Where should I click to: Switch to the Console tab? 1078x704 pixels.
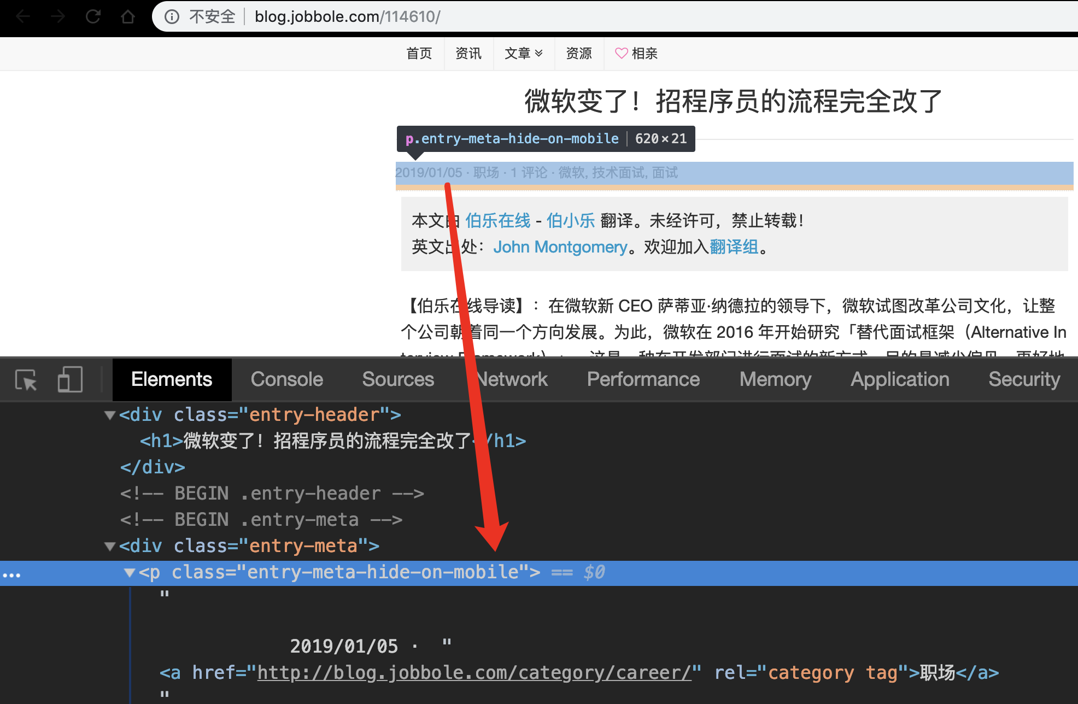coord(287,379)
